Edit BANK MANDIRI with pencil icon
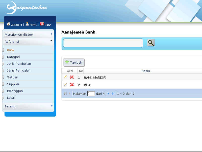This screenshot has height=152, width=202. coord(65,77)
